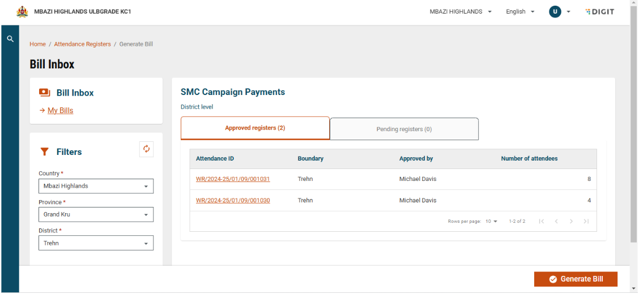
Task: Click the refresh filters icon
Action: coord(146,149)
